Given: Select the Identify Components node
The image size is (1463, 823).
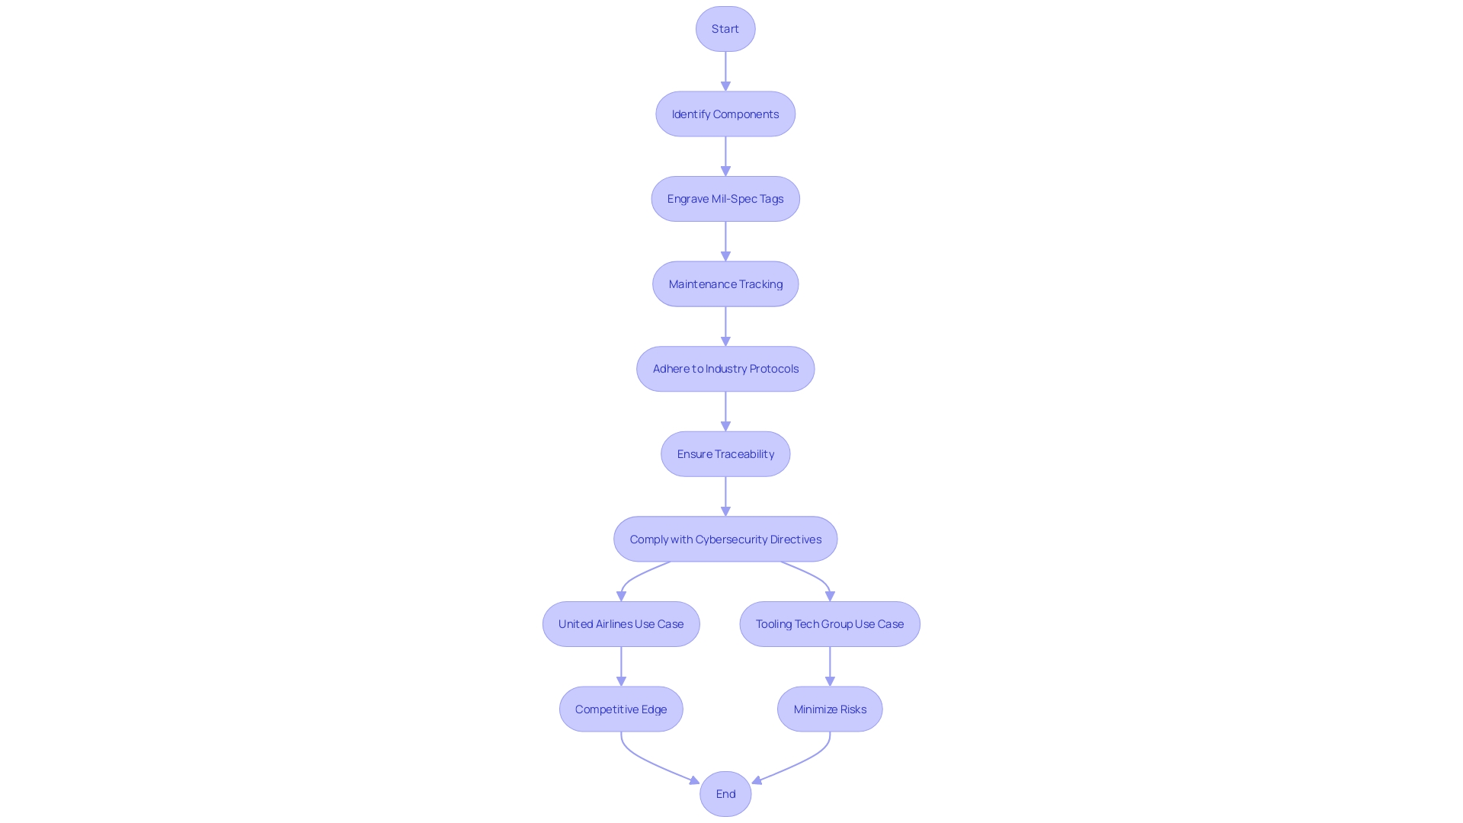Looking at the screenshot, I should pyautogui.click(x=725, y=113).
